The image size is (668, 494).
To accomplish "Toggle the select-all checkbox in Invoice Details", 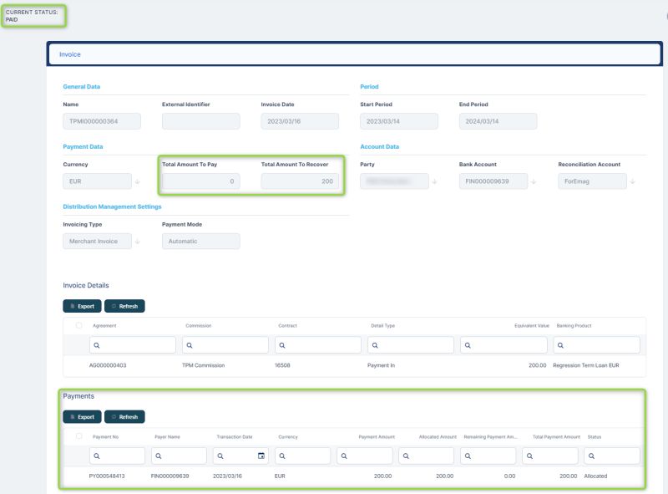I will pos(78,326).
